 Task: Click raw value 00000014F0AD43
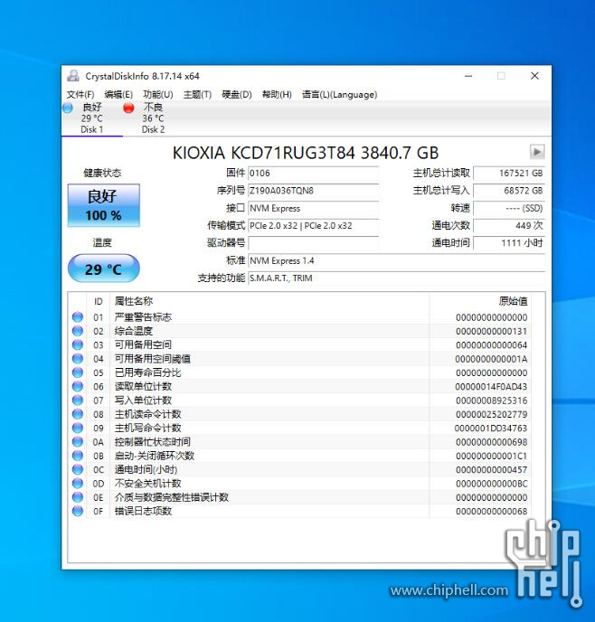tap(491, 386)
